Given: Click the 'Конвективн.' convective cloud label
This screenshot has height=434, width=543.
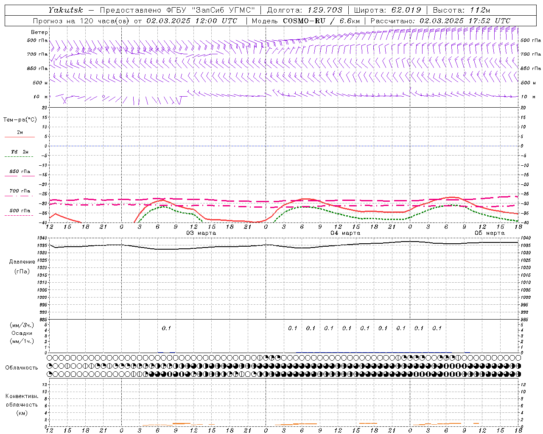Looking at the screenshot, I should point(22,396).
